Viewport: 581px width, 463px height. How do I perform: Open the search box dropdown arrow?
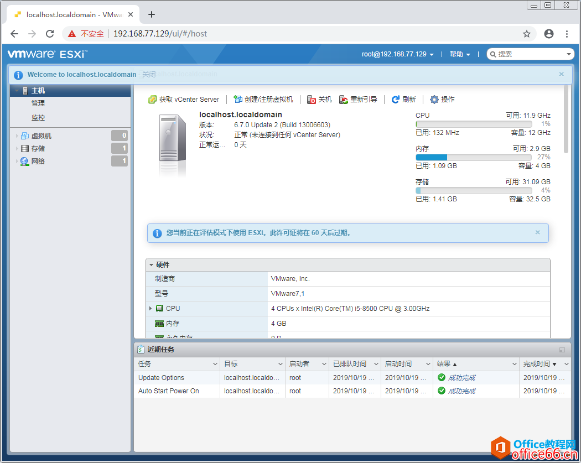pos(568,54)
